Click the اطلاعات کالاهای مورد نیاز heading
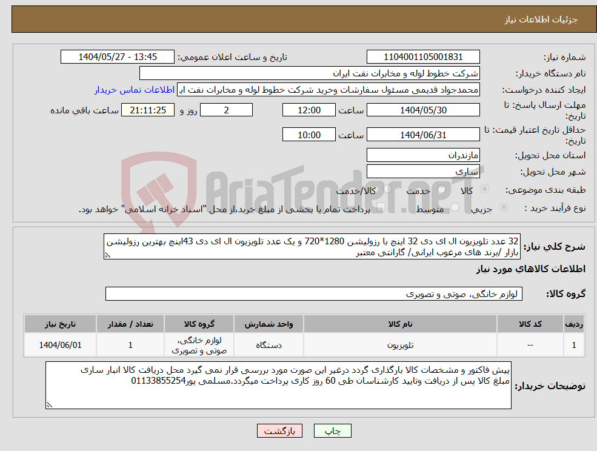 [531, 269]
